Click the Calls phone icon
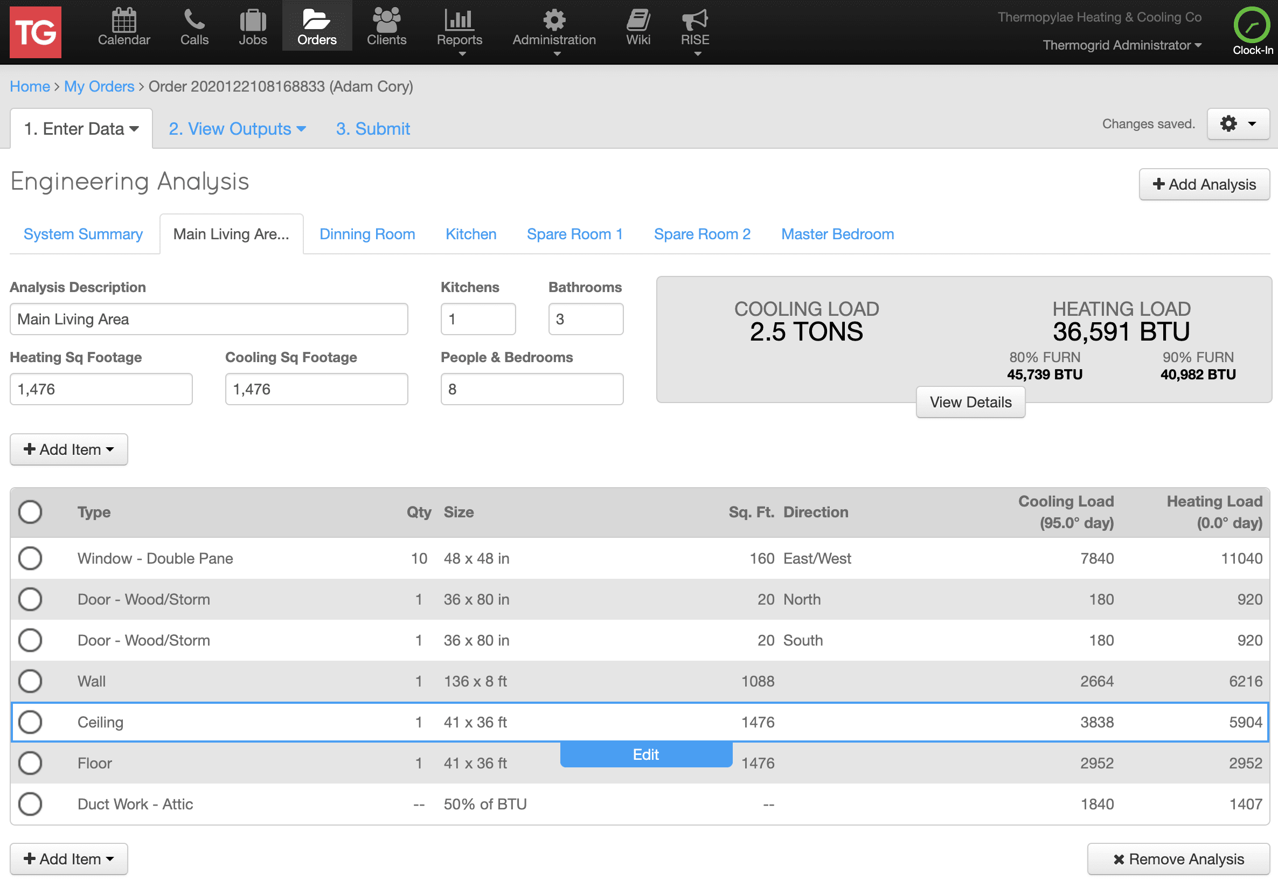The width and height of the screenshot is (1278, 887). tap(194, 21)
